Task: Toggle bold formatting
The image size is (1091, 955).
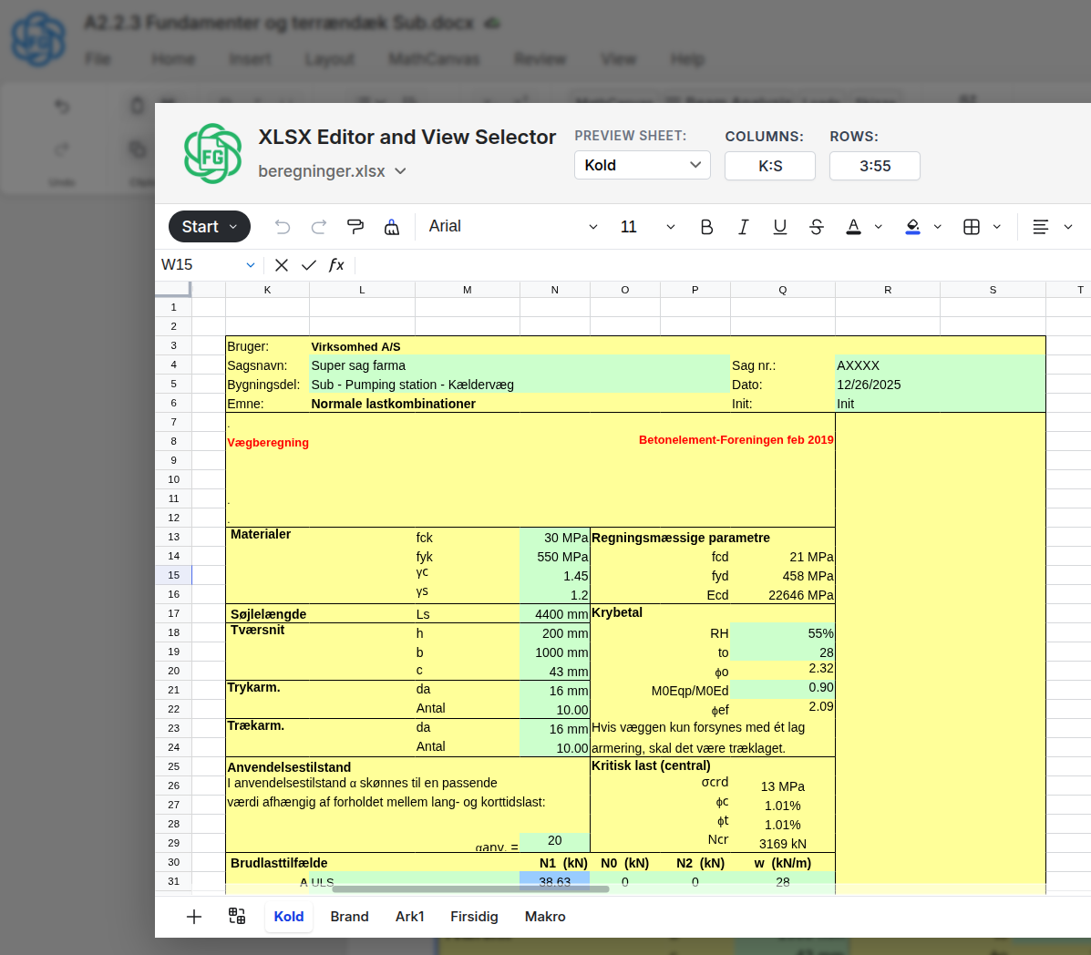Action: click(x=706, y=226)
